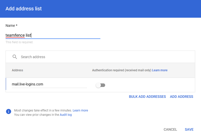Click the Address column header
This screenshot has height=136, width=201.
[17, 70]
